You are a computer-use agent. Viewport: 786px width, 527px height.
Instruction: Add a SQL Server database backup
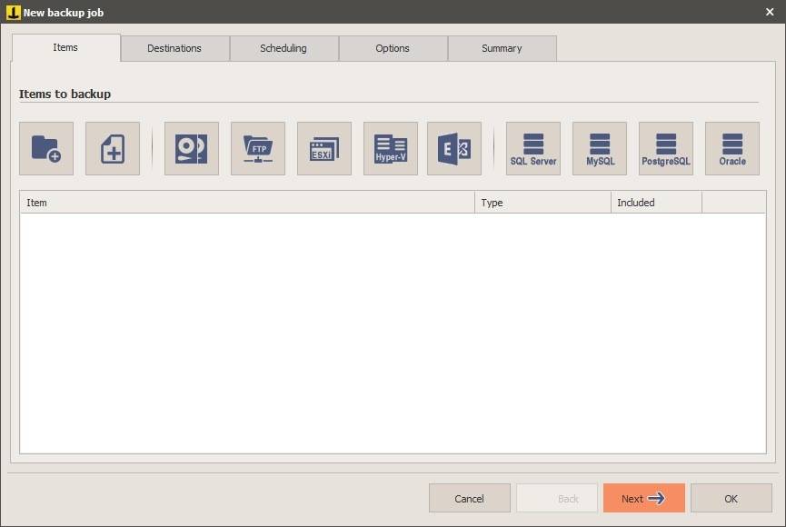(532, 148)
